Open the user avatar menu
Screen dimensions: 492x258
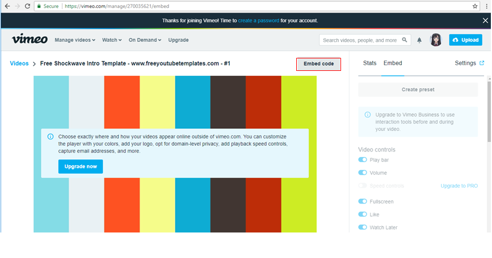pos(435,40)
